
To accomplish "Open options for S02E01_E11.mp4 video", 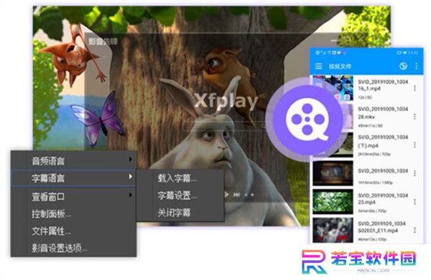I will pos(414,230).
